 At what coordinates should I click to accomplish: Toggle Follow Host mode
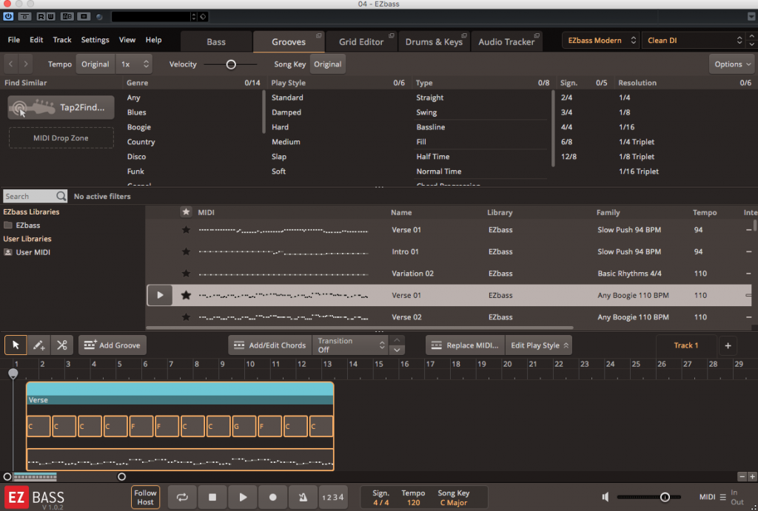click(145, 497)
